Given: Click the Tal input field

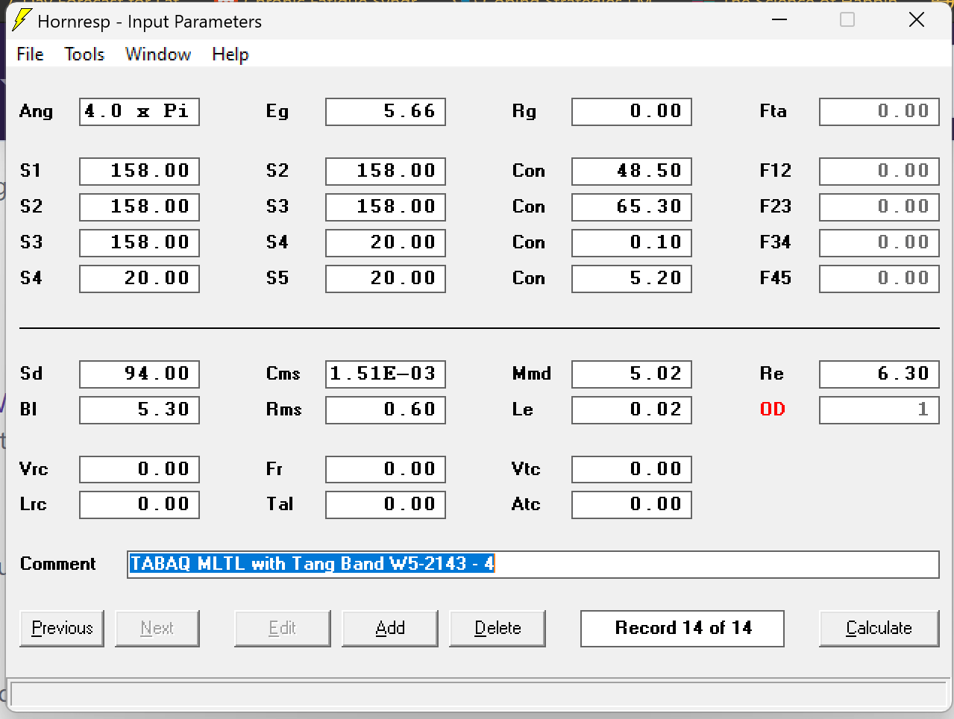Looking at the screenshot, I should pyautogui.click(x=386, y=504).
